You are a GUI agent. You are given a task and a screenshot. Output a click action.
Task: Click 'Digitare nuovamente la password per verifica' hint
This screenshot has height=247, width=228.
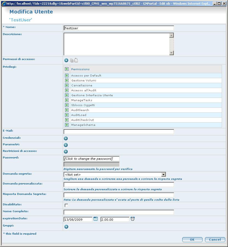coord(98,169)
